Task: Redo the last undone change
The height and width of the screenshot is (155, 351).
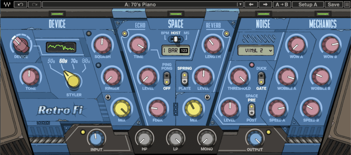Action: [35, 4]
